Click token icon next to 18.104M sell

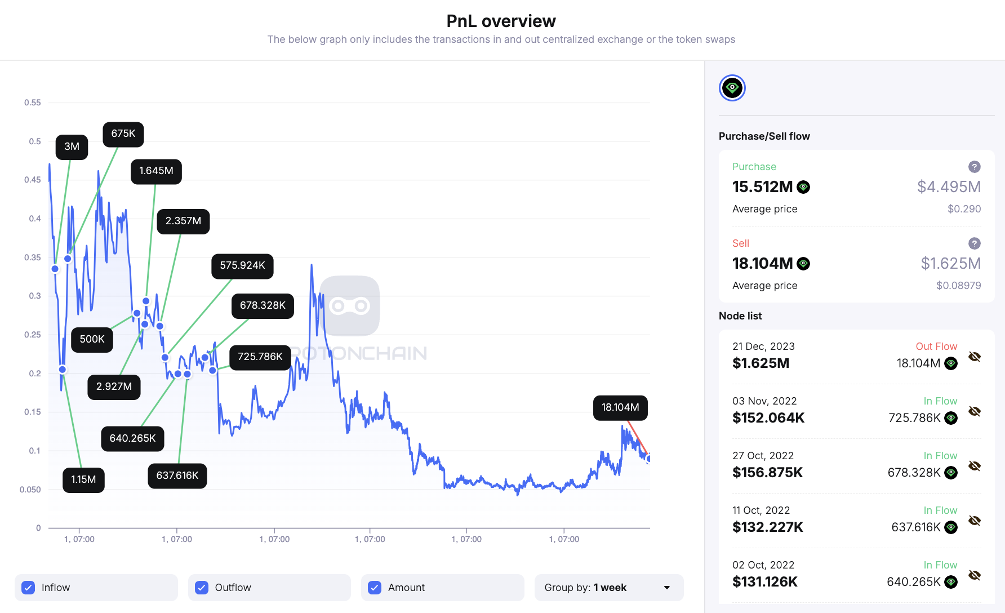click(803, 264)
